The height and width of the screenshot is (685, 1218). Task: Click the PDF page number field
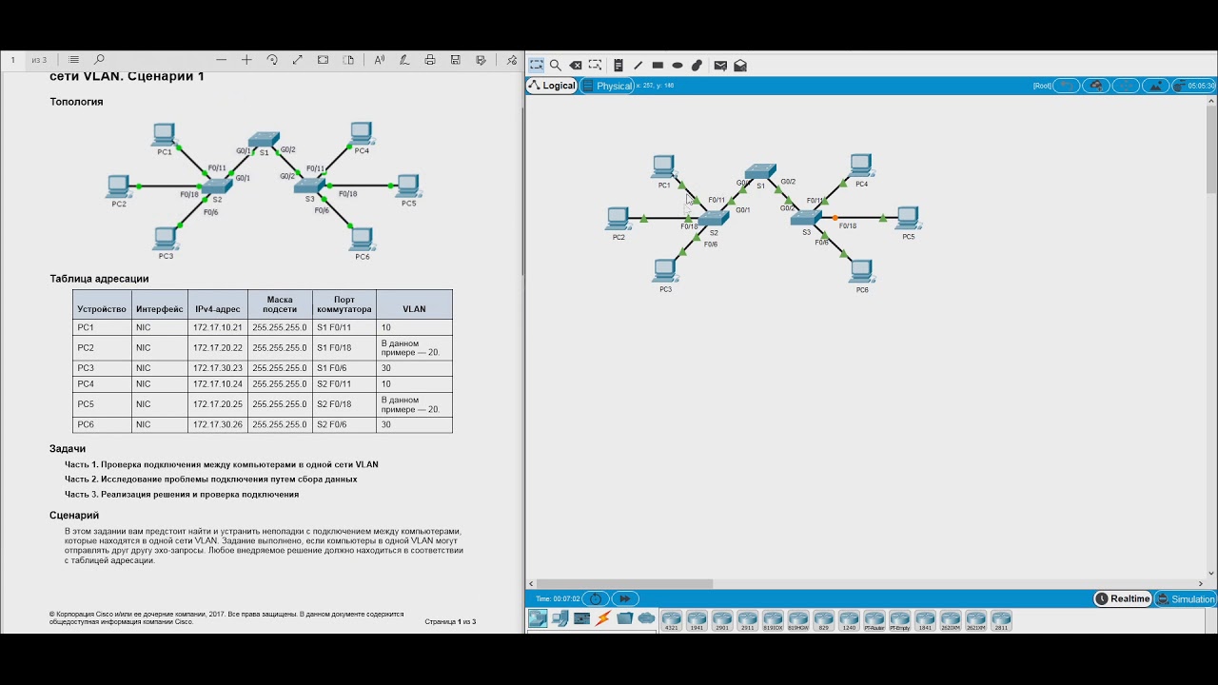[13, 60]
